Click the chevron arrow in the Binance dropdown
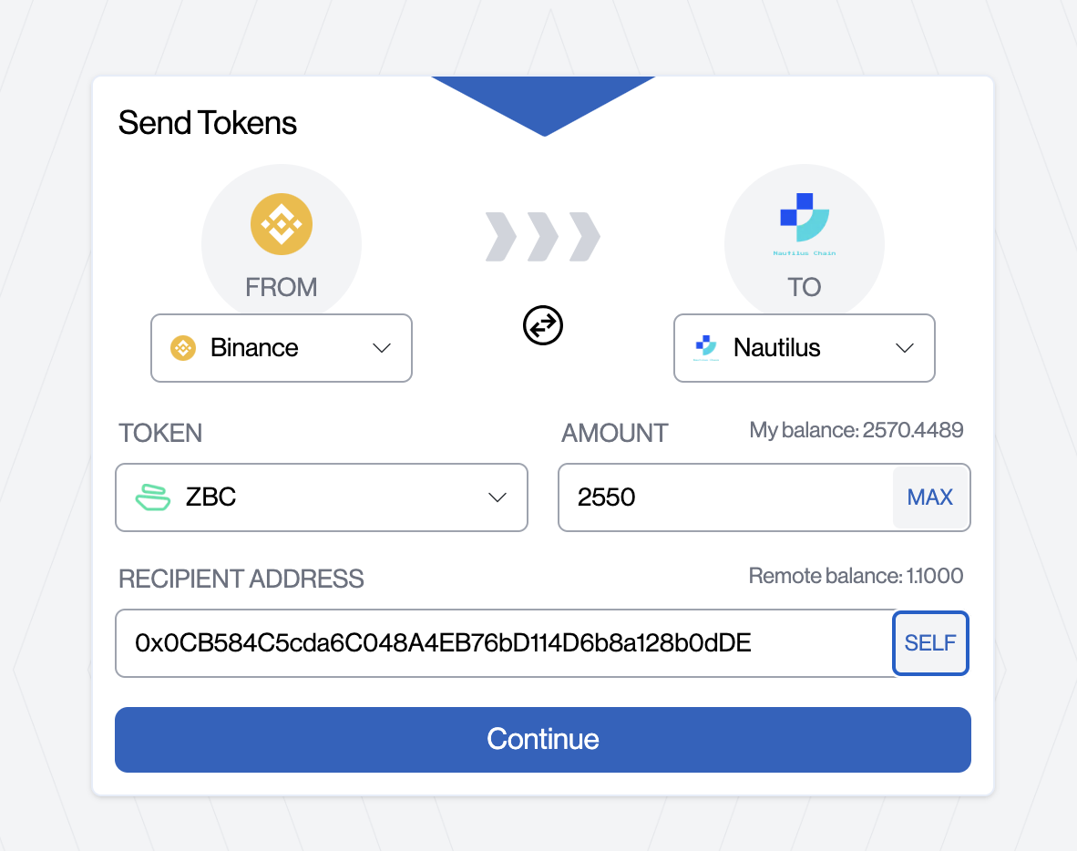This screenshot has height=851, width=1077. pos(382,348)
